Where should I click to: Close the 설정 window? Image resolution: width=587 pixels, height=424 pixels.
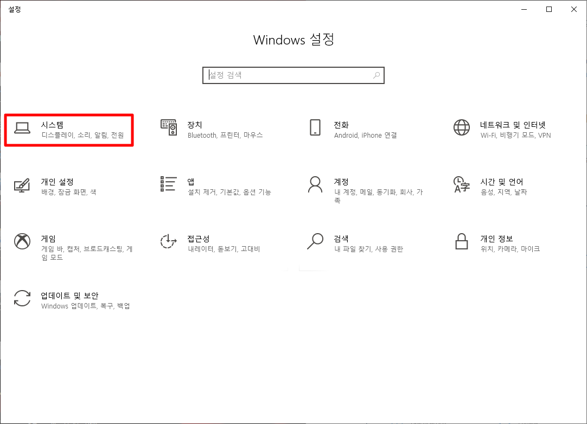point(574,9)
